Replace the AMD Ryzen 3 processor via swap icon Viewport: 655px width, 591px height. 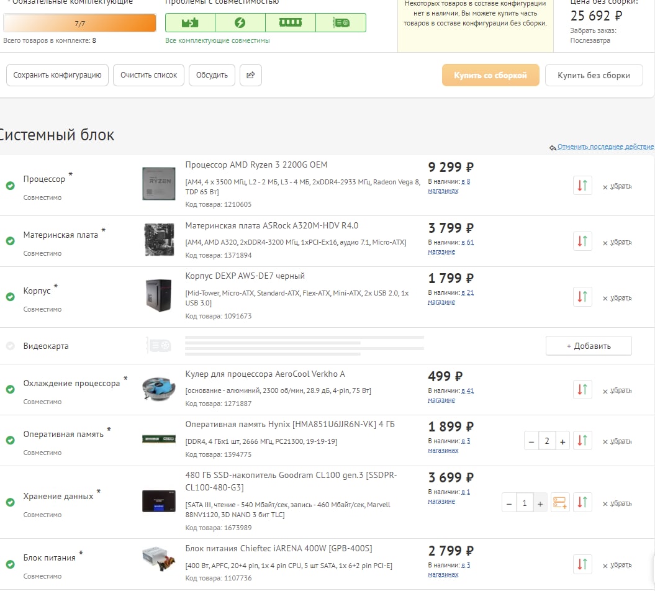point(582,185)
